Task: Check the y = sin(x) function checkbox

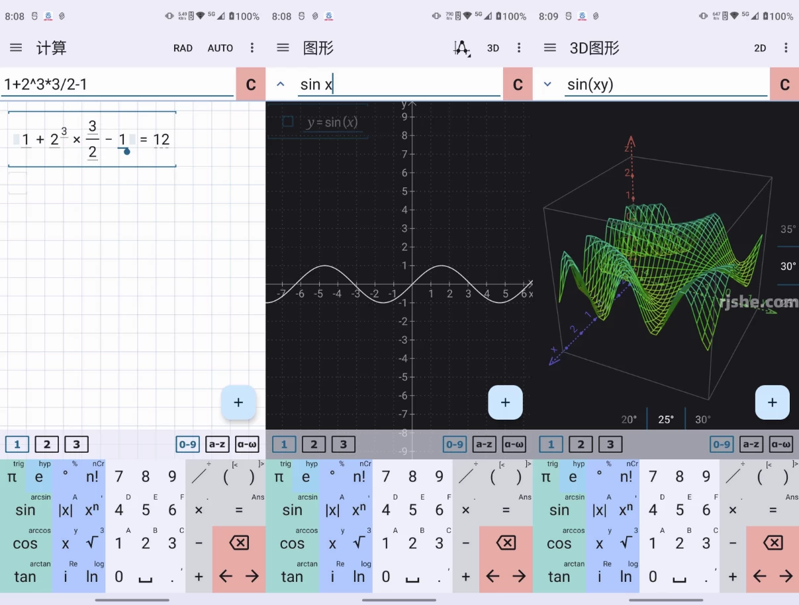Action: point(288,122)
